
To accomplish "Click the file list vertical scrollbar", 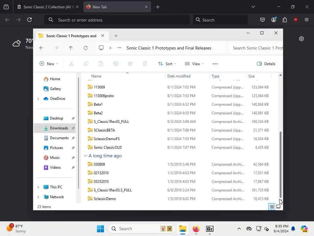I will pos(280,165).
